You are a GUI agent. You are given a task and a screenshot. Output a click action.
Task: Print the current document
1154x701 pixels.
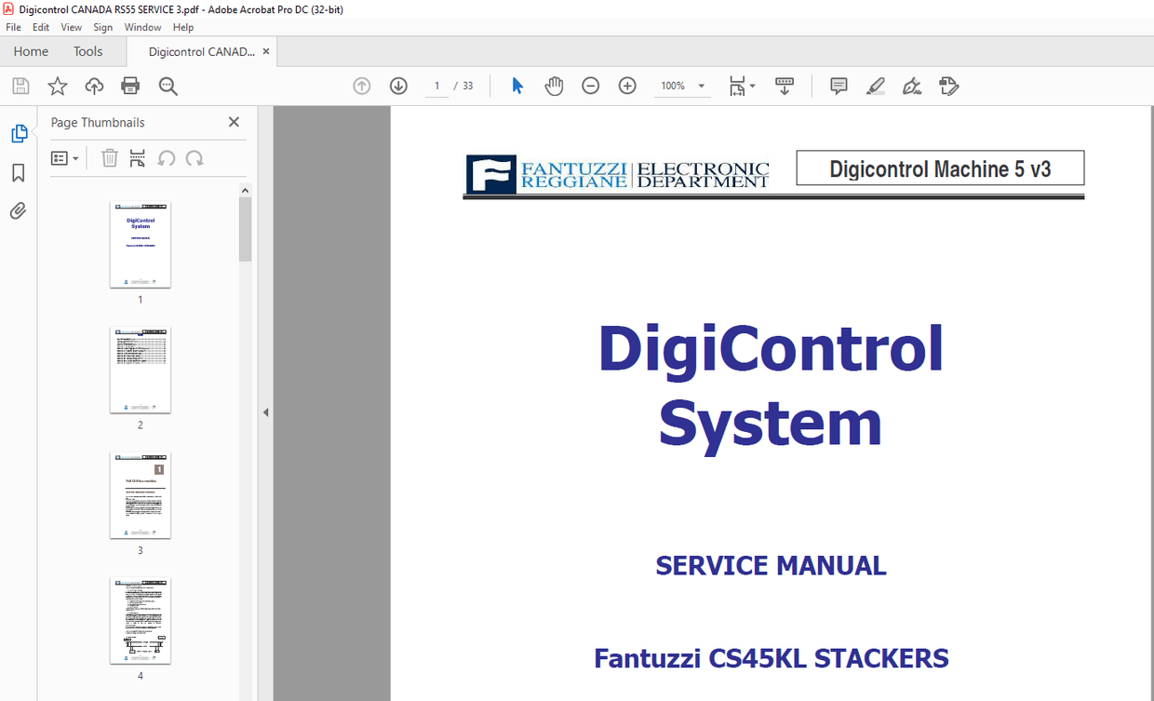[130, 86]
